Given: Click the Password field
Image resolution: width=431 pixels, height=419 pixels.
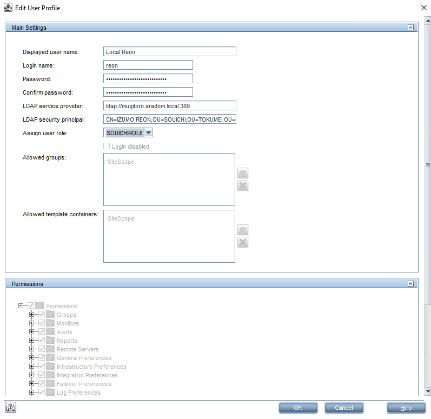Looking at the screenshot, I should pyautogui.click(x=148, y=78).
